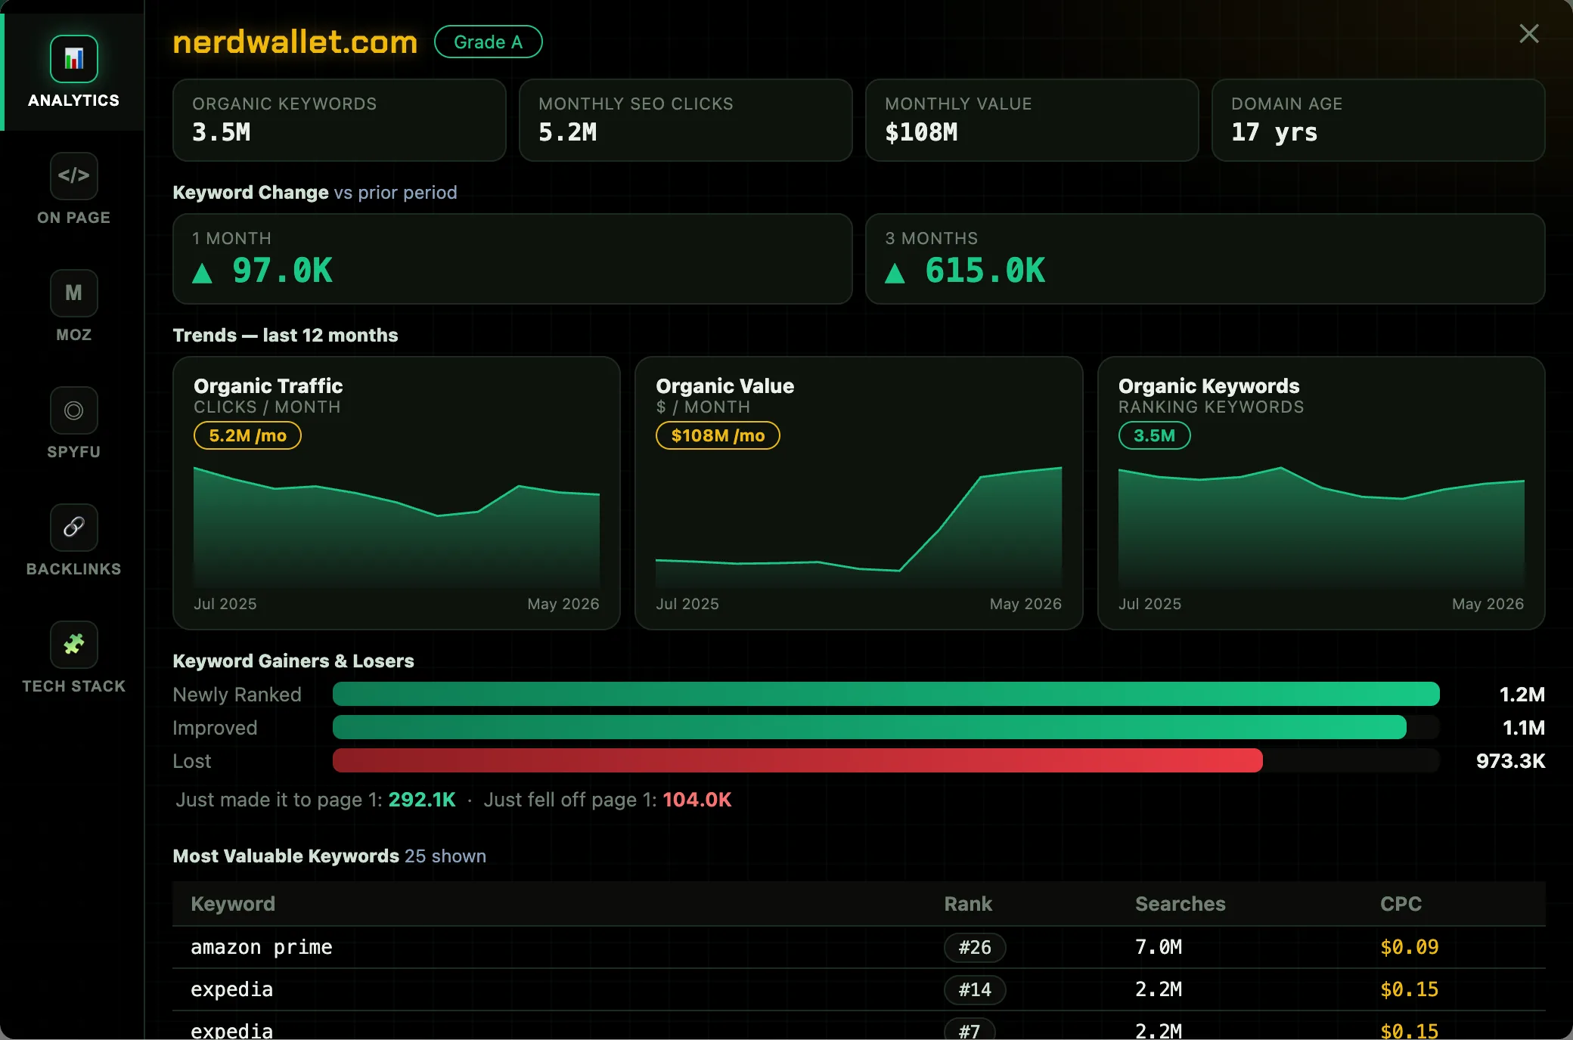Viewport: 1573px width, 1040px height.
Task: Open the Moz M icon
Action: point(74,293)
